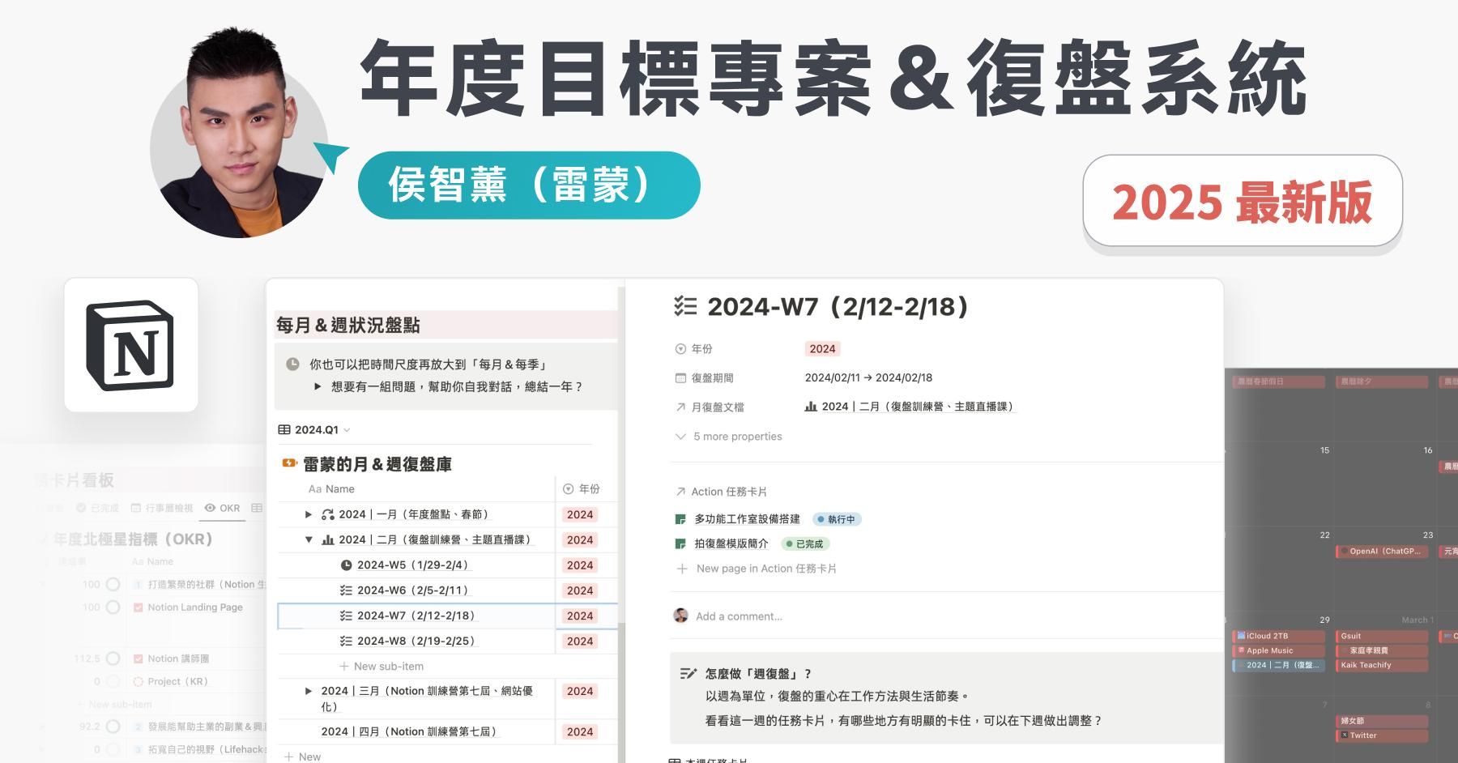The height and width of the screenshot is (763, 1458).
Task: Click the bar chart icon in 月復盤文檔 value
Action: [x=811, y=407]
